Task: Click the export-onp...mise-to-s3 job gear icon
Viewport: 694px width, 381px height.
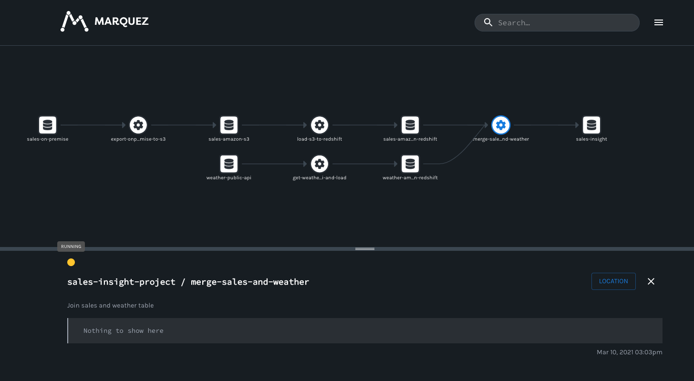Action: [x=138, y=125]
